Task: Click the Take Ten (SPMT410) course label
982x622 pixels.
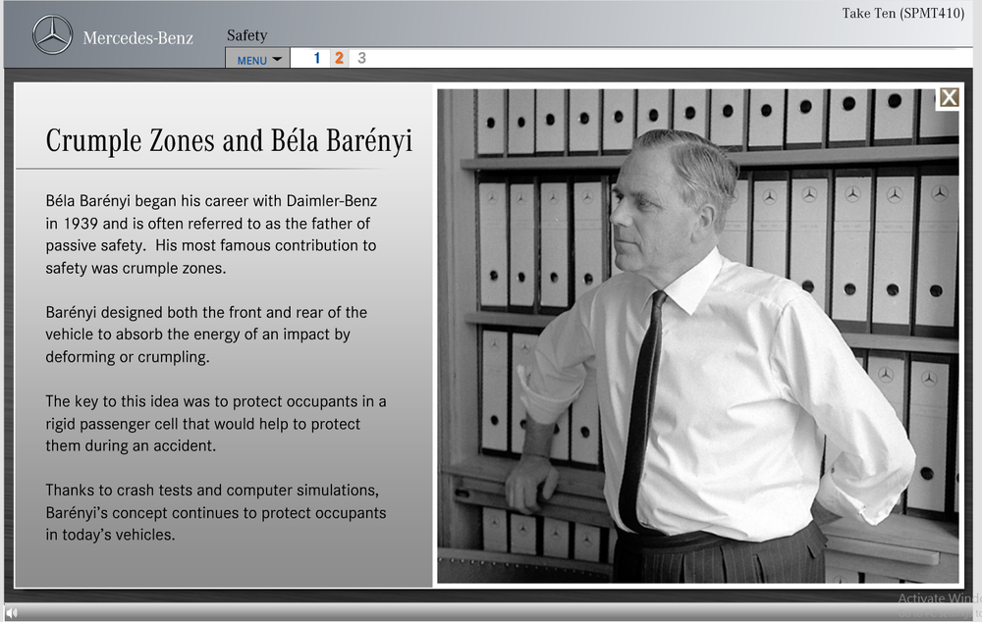Action: (x=902, y=14)
